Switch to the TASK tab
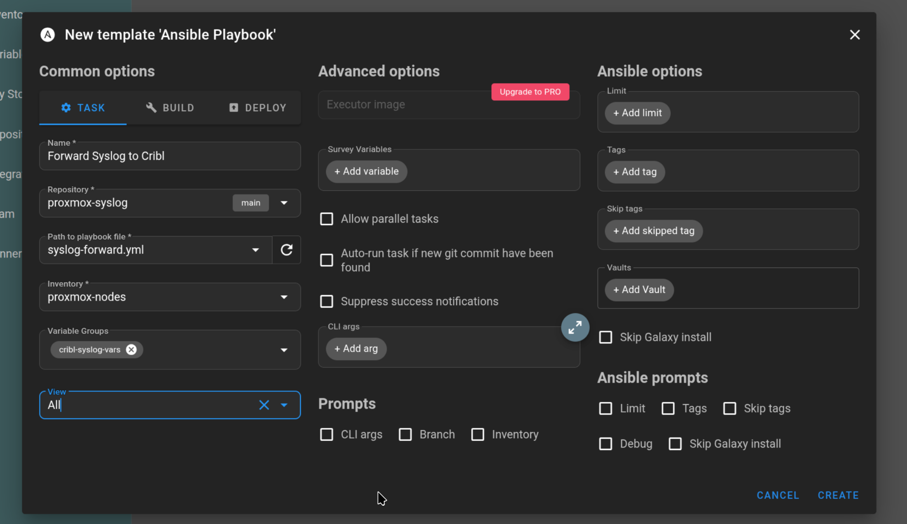This screenshot has width=907, height=524. (83, 108)
